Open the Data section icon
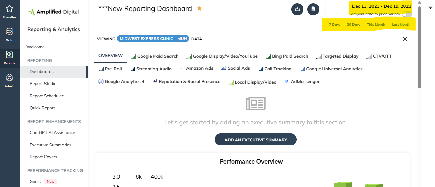435x187 pixels. [10, 32]
